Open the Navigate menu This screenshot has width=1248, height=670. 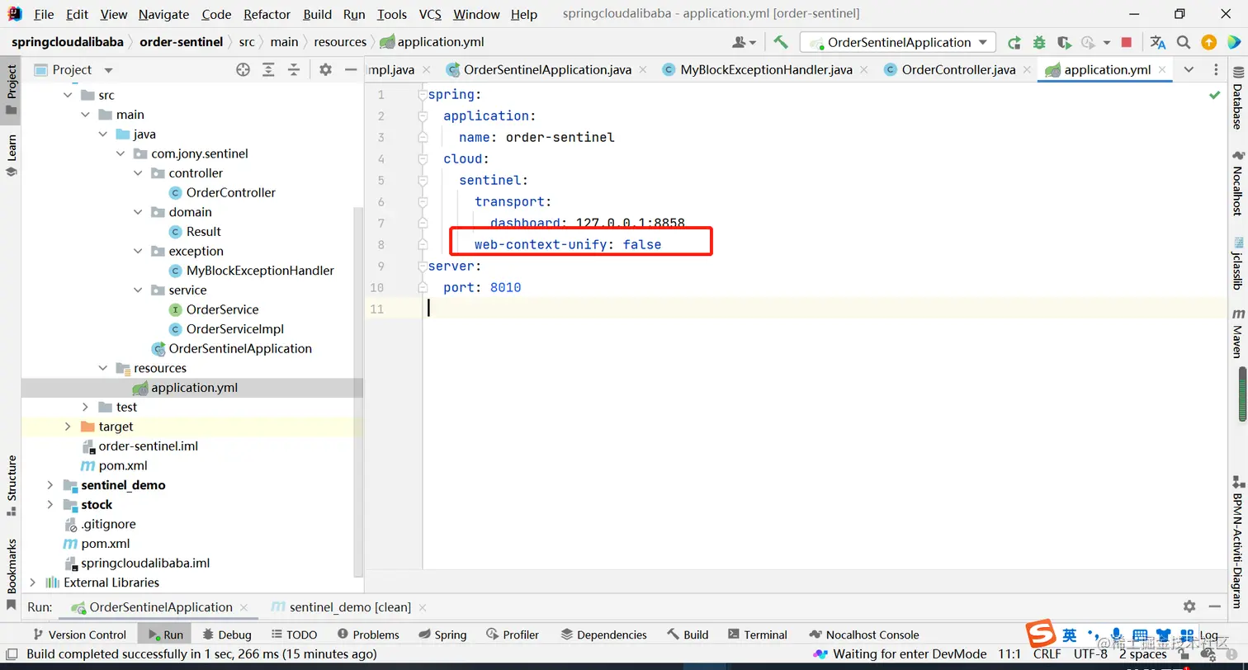point(163,14)
